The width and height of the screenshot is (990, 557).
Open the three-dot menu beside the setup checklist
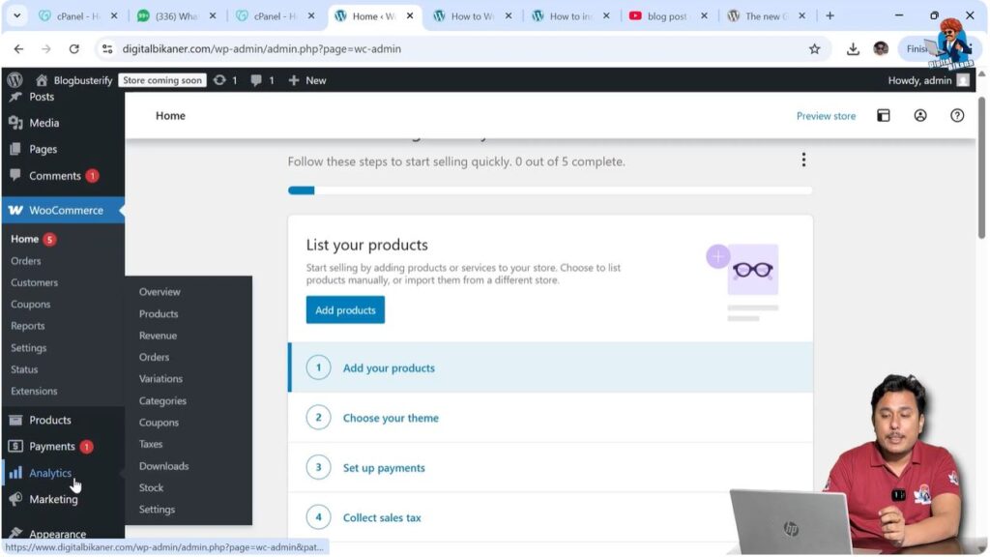coord(803,160)
